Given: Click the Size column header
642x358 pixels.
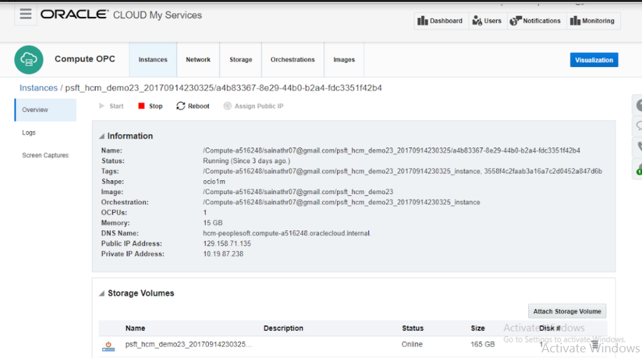Looking at the screenshot, I should point(478,328).
